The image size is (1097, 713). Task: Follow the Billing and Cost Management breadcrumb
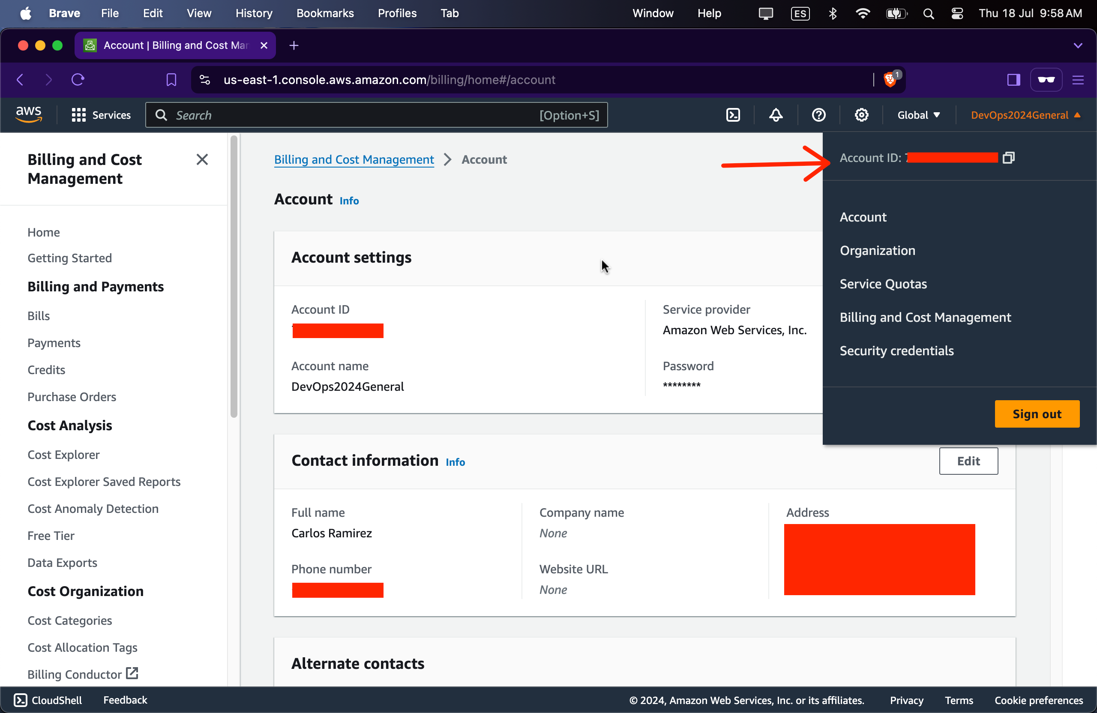(x=354, y=159)
